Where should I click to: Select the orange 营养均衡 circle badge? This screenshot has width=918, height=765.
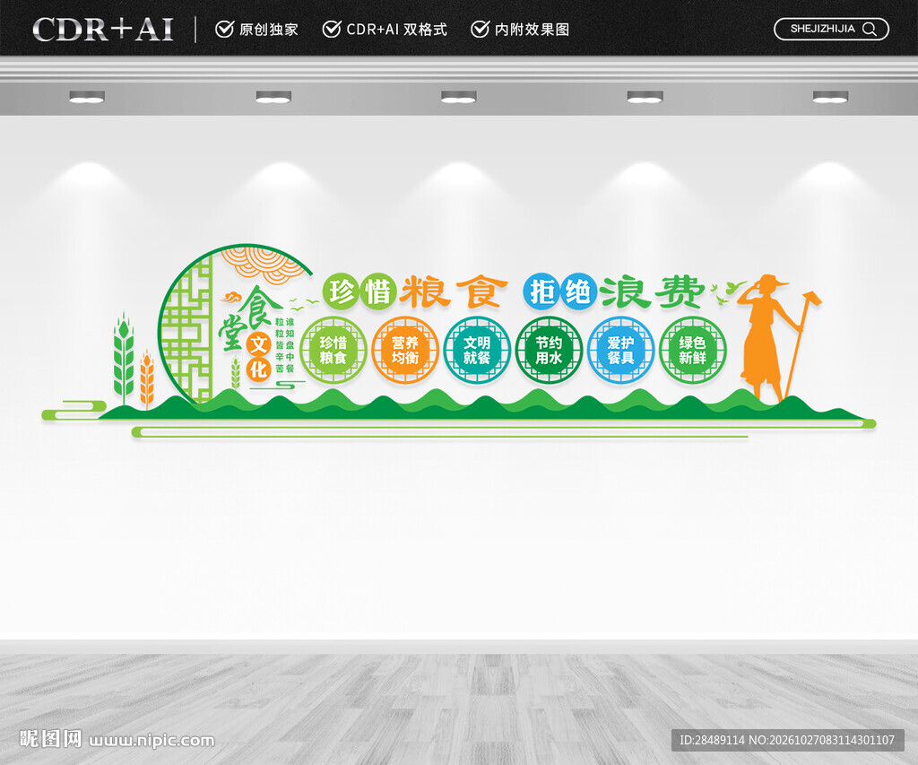(405, 350)
